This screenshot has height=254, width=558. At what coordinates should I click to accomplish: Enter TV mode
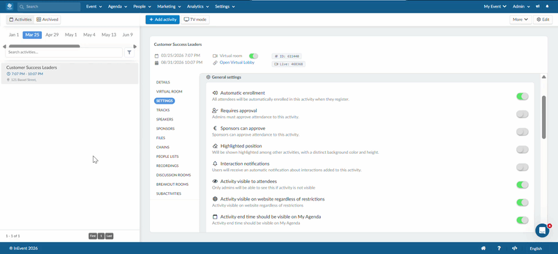coord(195,19)
